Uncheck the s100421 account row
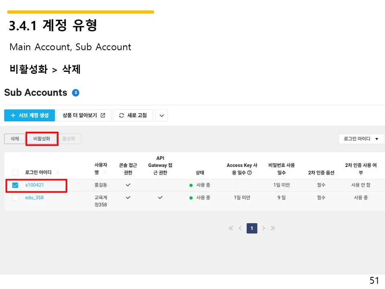 click(x=15, y=185)
